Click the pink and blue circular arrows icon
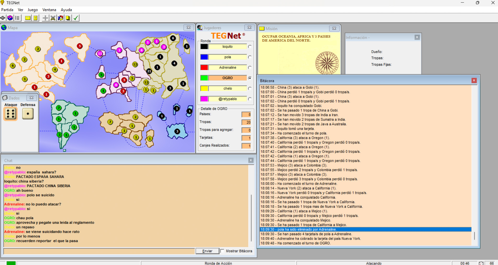Screen dimensions: 498x265 (x=10, y=18)
